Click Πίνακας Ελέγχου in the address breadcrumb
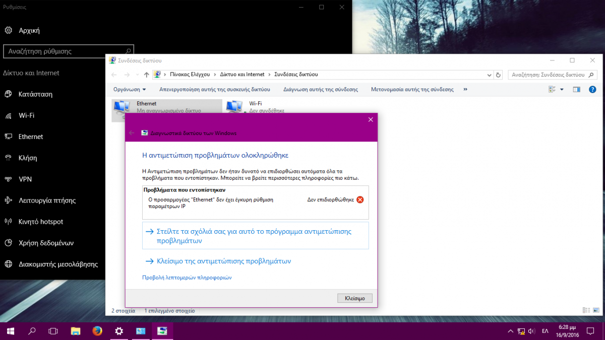 click(x=190, y=75)
